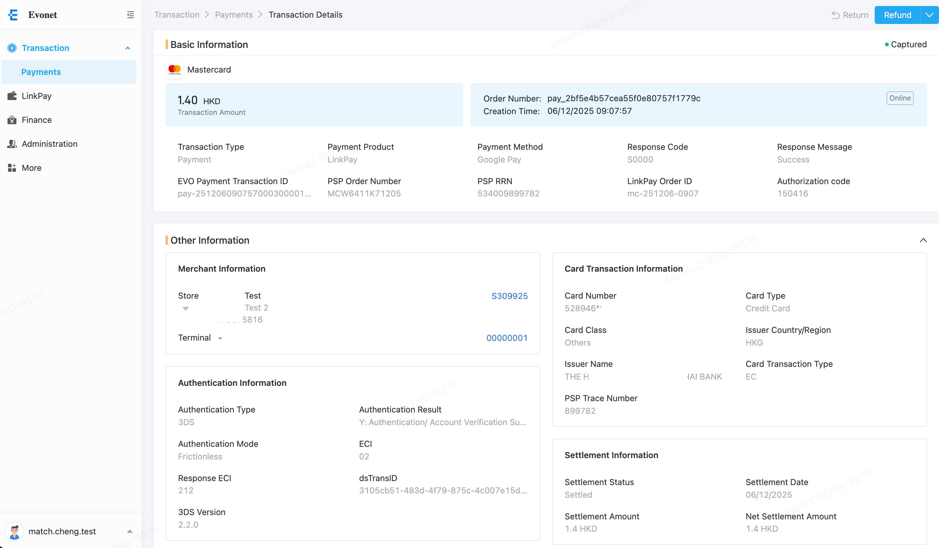This screenshot has height=548, width=939.
Task: Go to Payments breadcrumb
Action: pos(234,15)
